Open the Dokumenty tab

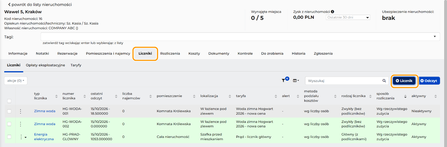219,53
